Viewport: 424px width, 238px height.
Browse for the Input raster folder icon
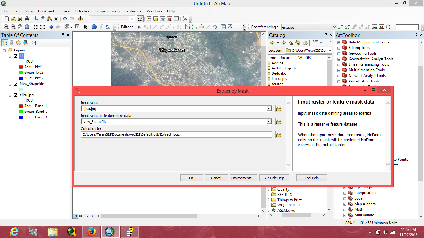[x=278, y=108]
